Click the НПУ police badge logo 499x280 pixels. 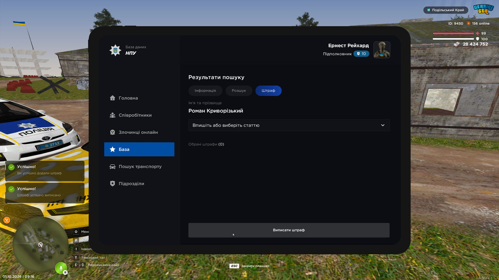115,50
